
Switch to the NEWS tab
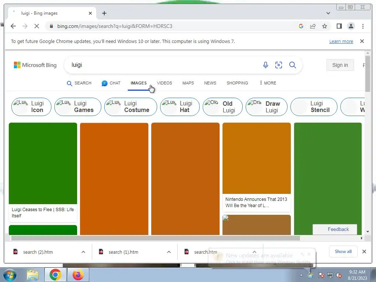[x=210, y=83]
